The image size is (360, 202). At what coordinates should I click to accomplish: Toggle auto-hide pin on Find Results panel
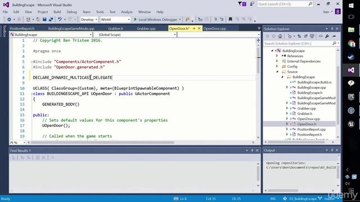tap(252, 150)
